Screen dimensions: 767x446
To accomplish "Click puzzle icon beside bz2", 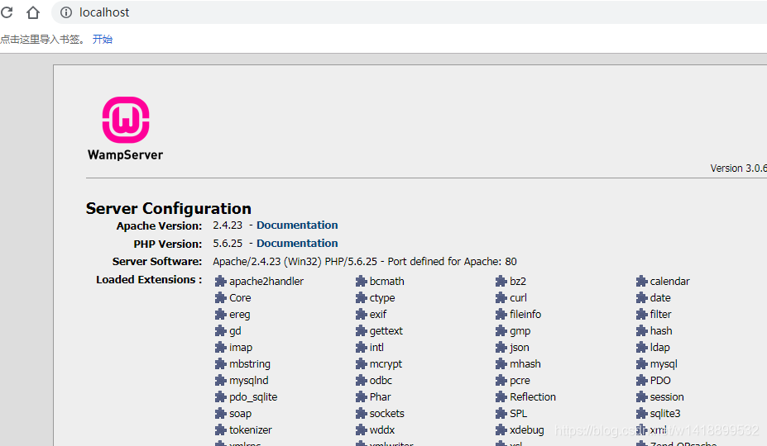I will pyautogui.click(x=501, y=282).
